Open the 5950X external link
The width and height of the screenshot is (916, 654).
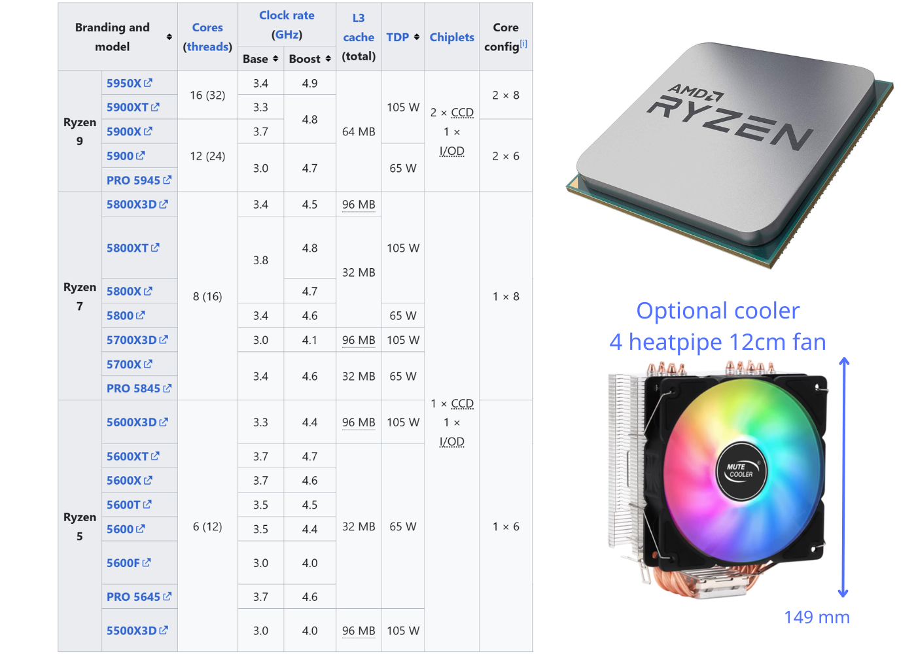pos(129,83)
